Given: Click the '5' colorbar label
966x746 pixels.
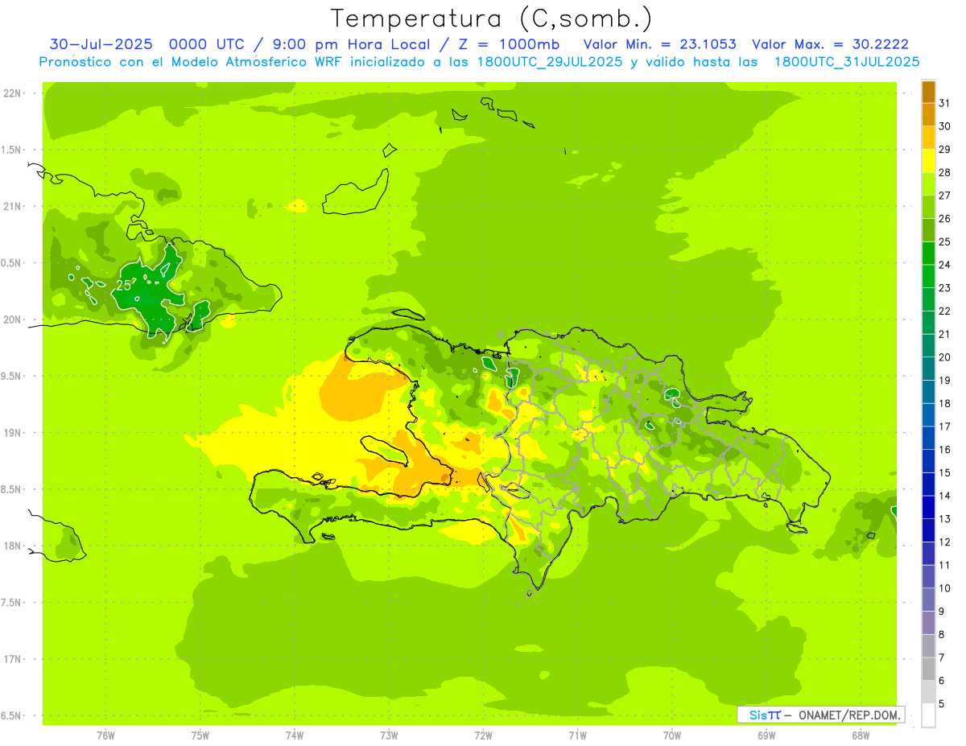Looking at the screenshot, I should [943, 704].
